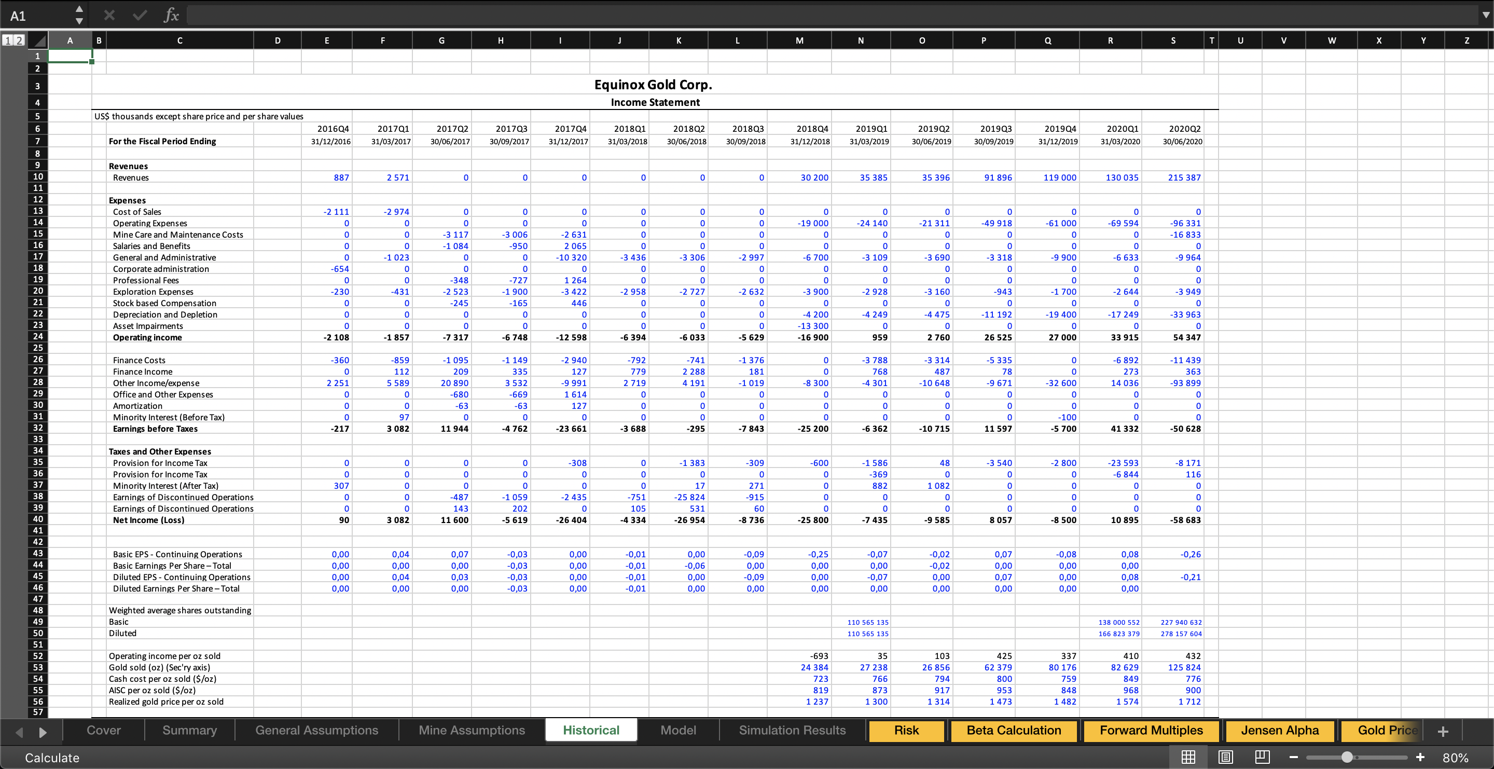Open the insert function fx button
This screenshot has width=1494, height=769.
pyautogui.click(x=171, y=15)
